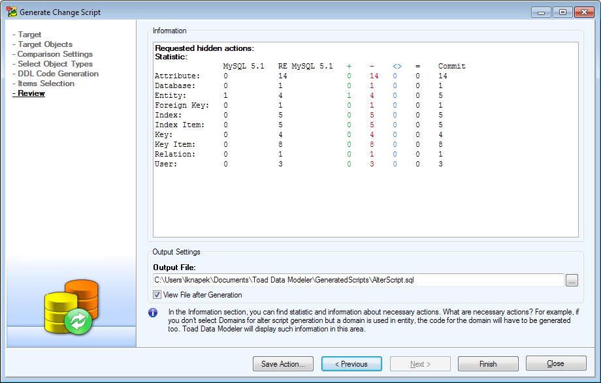The width and height of the screenshot is (601, 383).
Task: Open the Comparison Settings step
Action: pyautogui.click(x=55, y=54)
